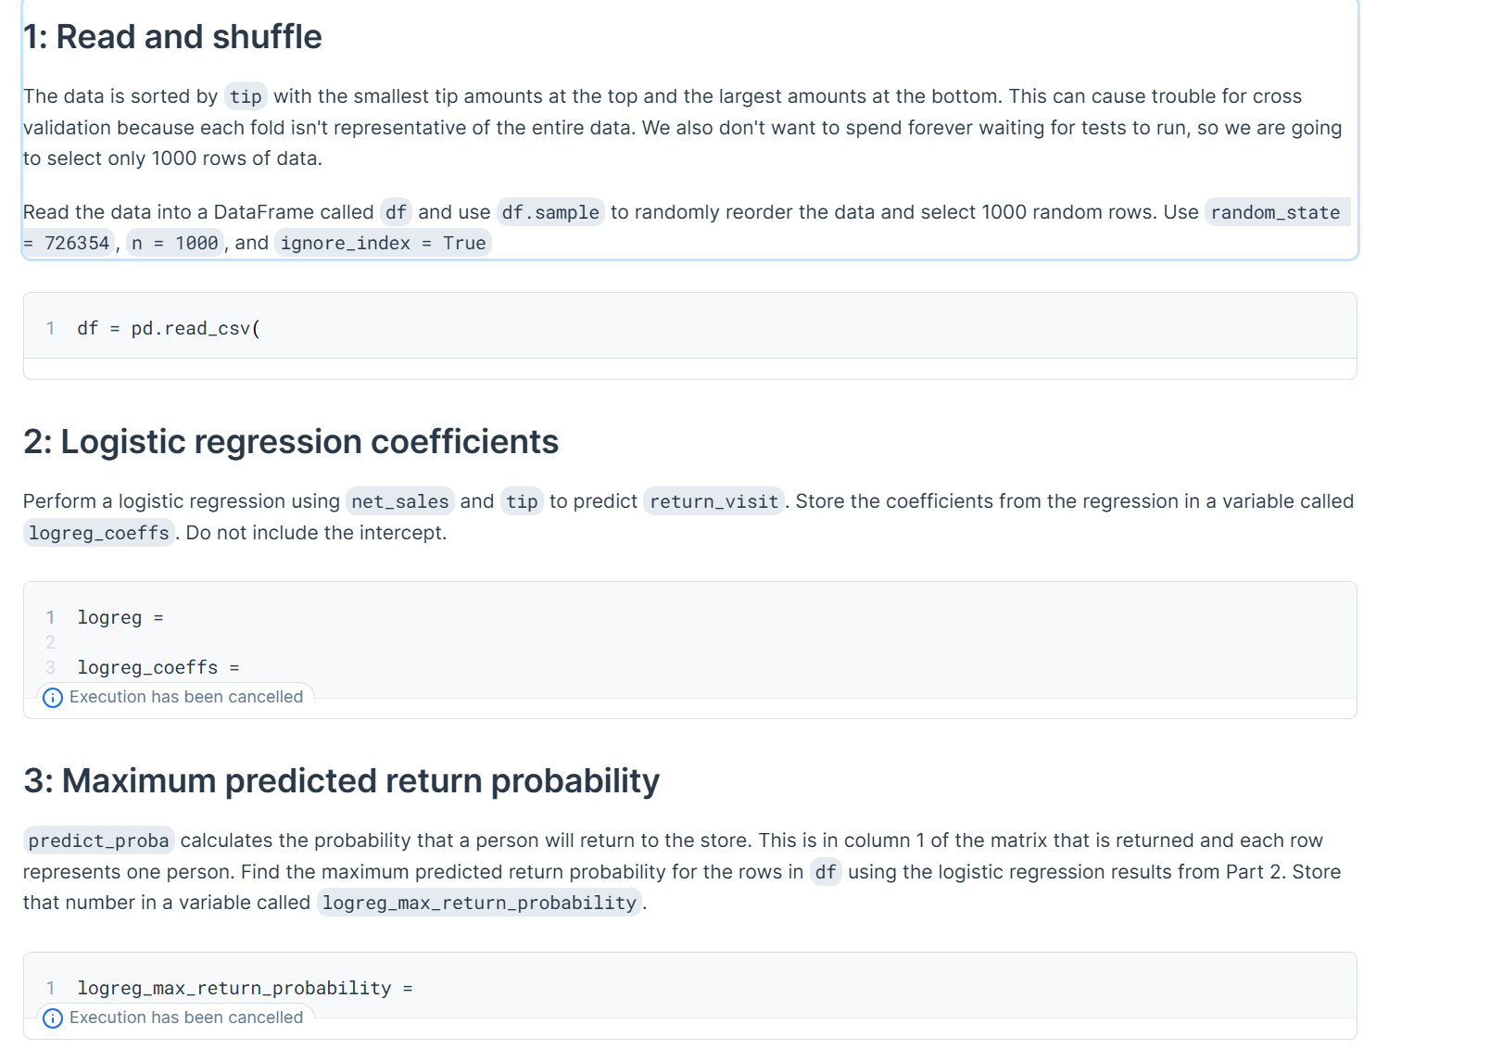The height and width of the screenshot is (1049, 1490).
Task: Click the Execution has been cancelled label
Action: coord(186,696)
